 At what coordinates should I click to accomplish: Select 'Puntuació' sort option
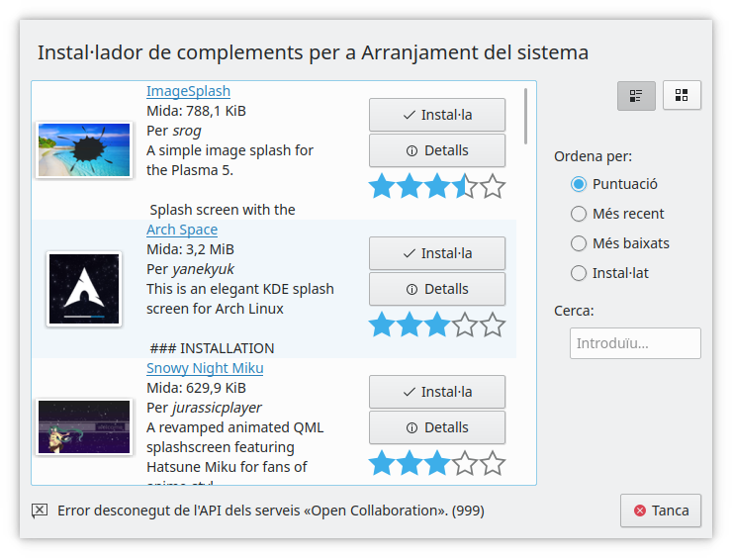579,184
